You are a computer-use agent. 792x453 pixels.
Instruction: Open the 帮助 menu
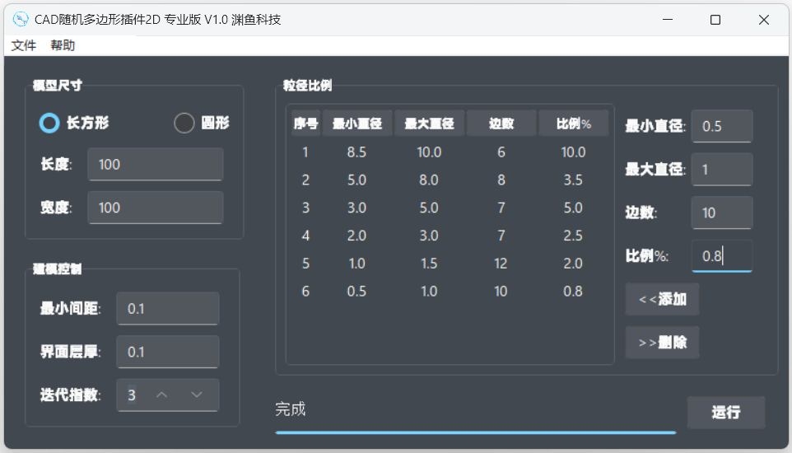pyautogui.click(x=63, y=46)
